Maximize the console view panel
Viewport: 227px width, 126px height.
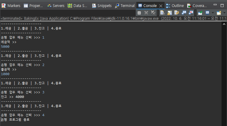[222, 5]
